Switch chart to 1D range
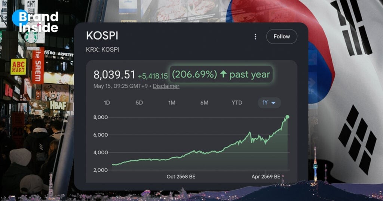This screenshot has height=201, width=383. [107, 103]
